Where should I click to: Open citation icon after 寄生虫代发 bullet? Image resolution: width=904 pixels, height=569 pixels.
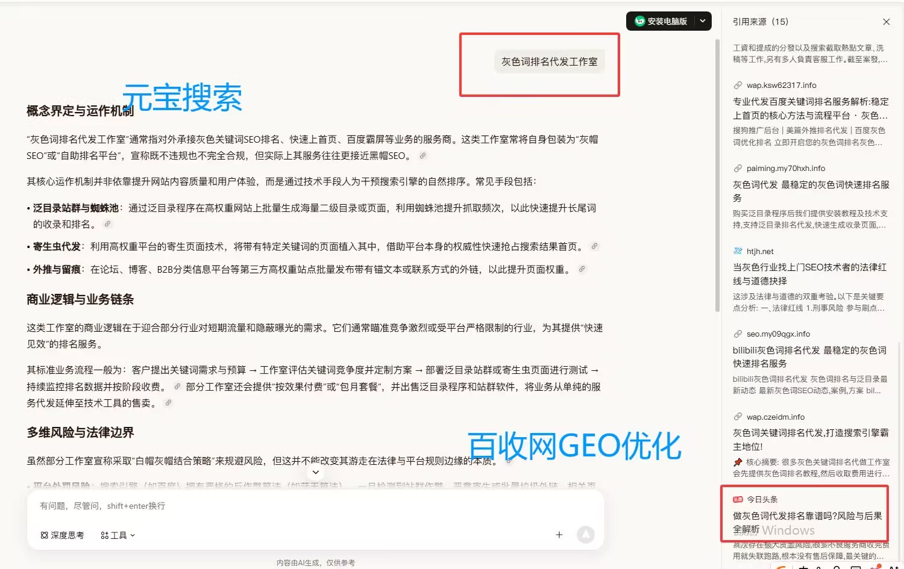pyautogui.click(x=594, y=246)
